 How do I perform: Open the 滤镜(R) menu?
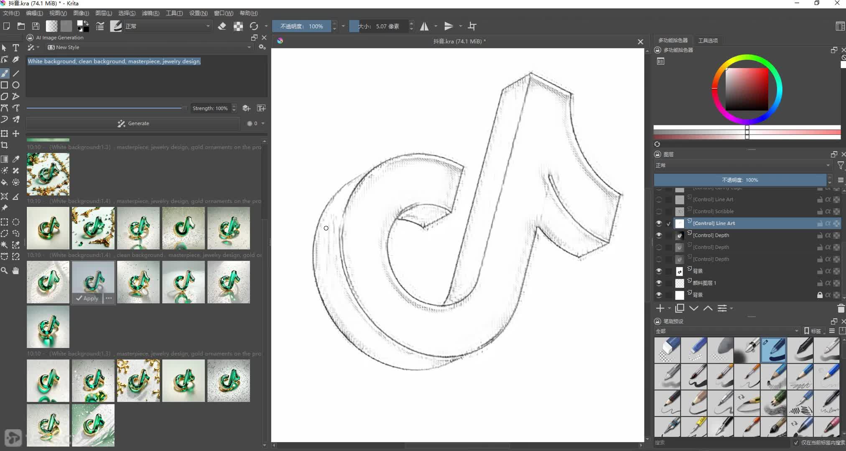(x=150, y=13)
